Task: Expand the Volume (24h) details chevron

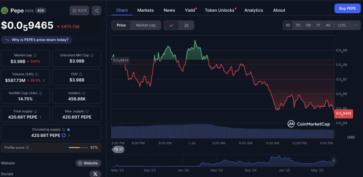Action: 44,80
